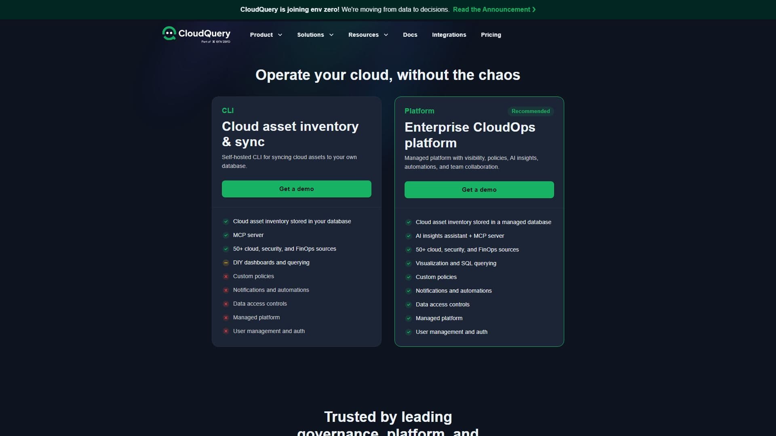Click check icon beside Platform Managed platform
The width and height of the screenshot is (776, 436).
click(409, 319)
